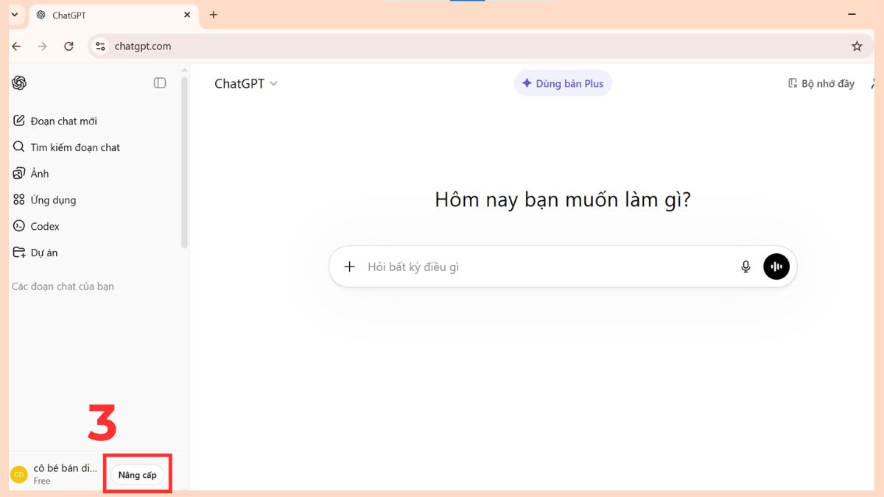This screenshot has width=884, height=497.
Task: Toggle the bookmark star in the address bar
Action: click(857, 46)
